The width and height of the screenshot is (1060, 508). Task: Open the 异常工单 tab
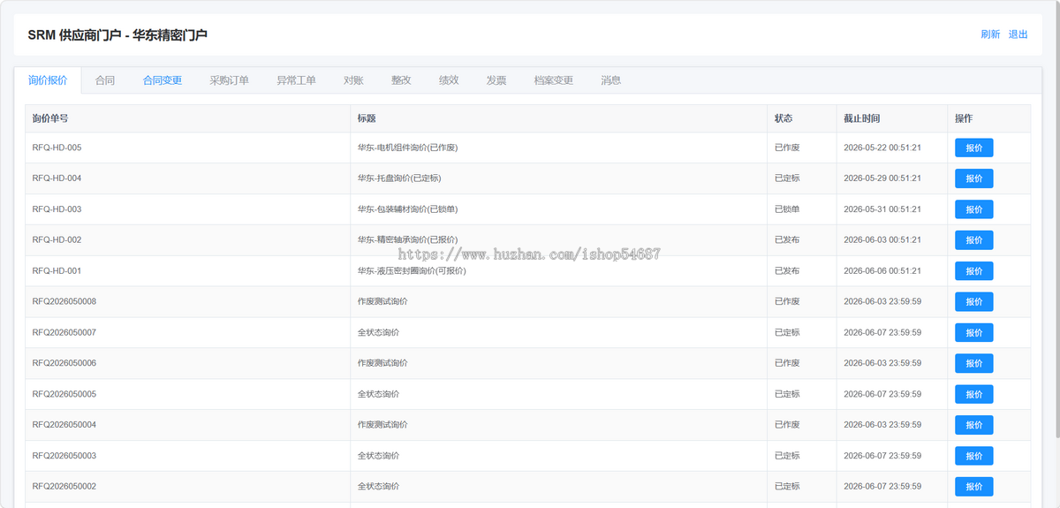point(296,80)
